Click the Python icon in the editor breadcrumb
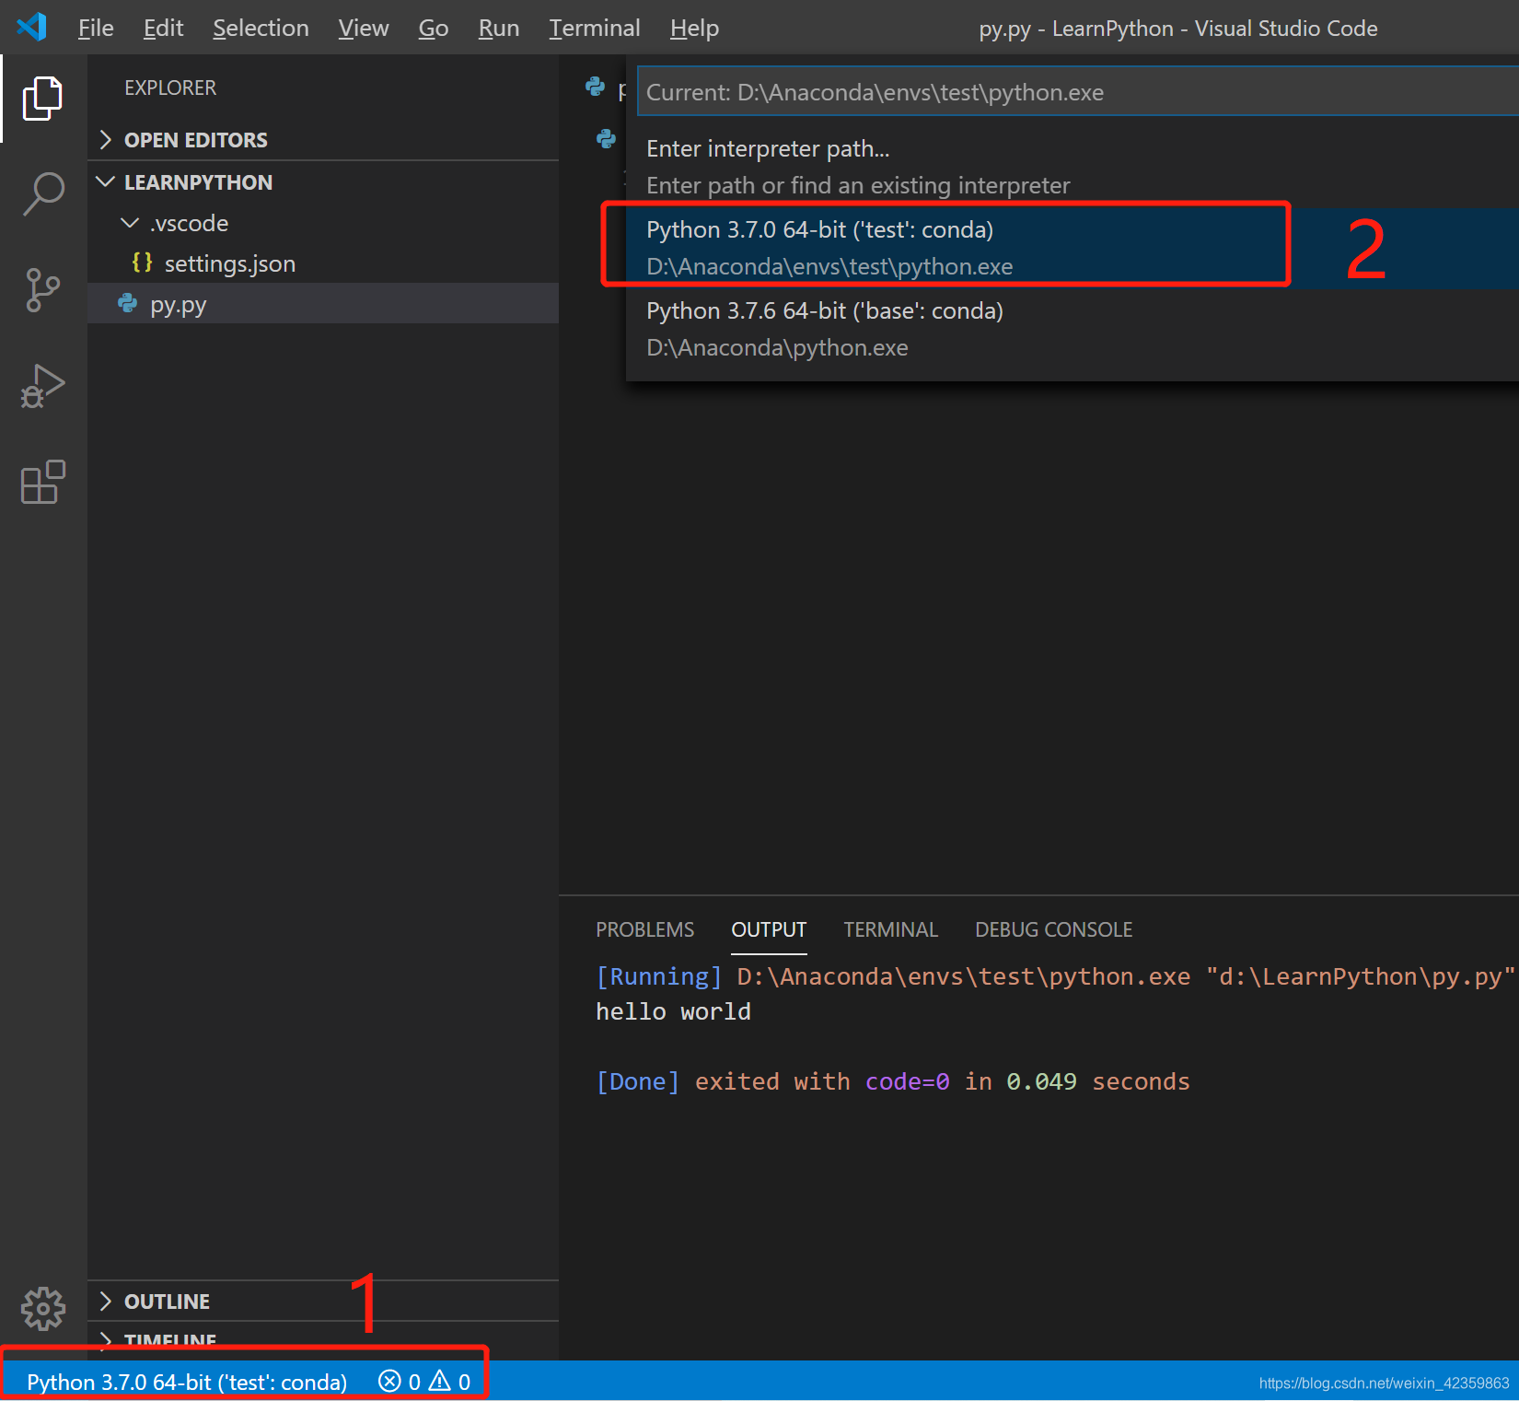This screenshot has height=1401, width=1519. (606, 139)
